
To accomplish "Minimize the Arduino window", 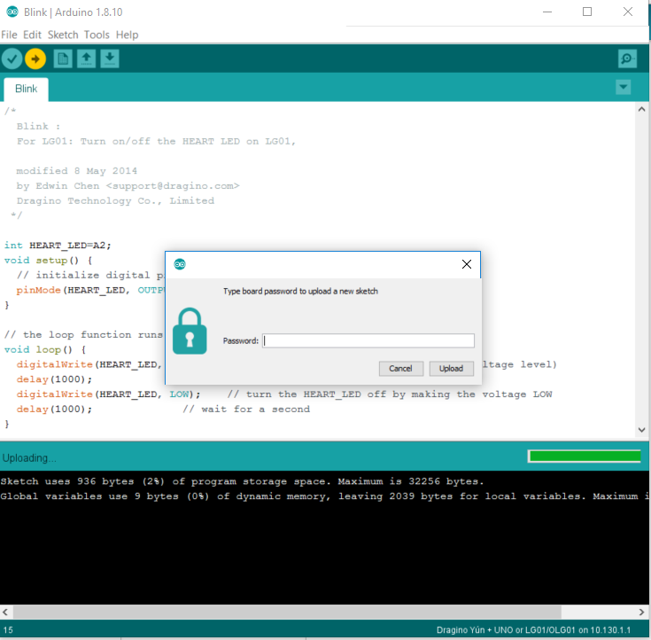I will [547, 12].
